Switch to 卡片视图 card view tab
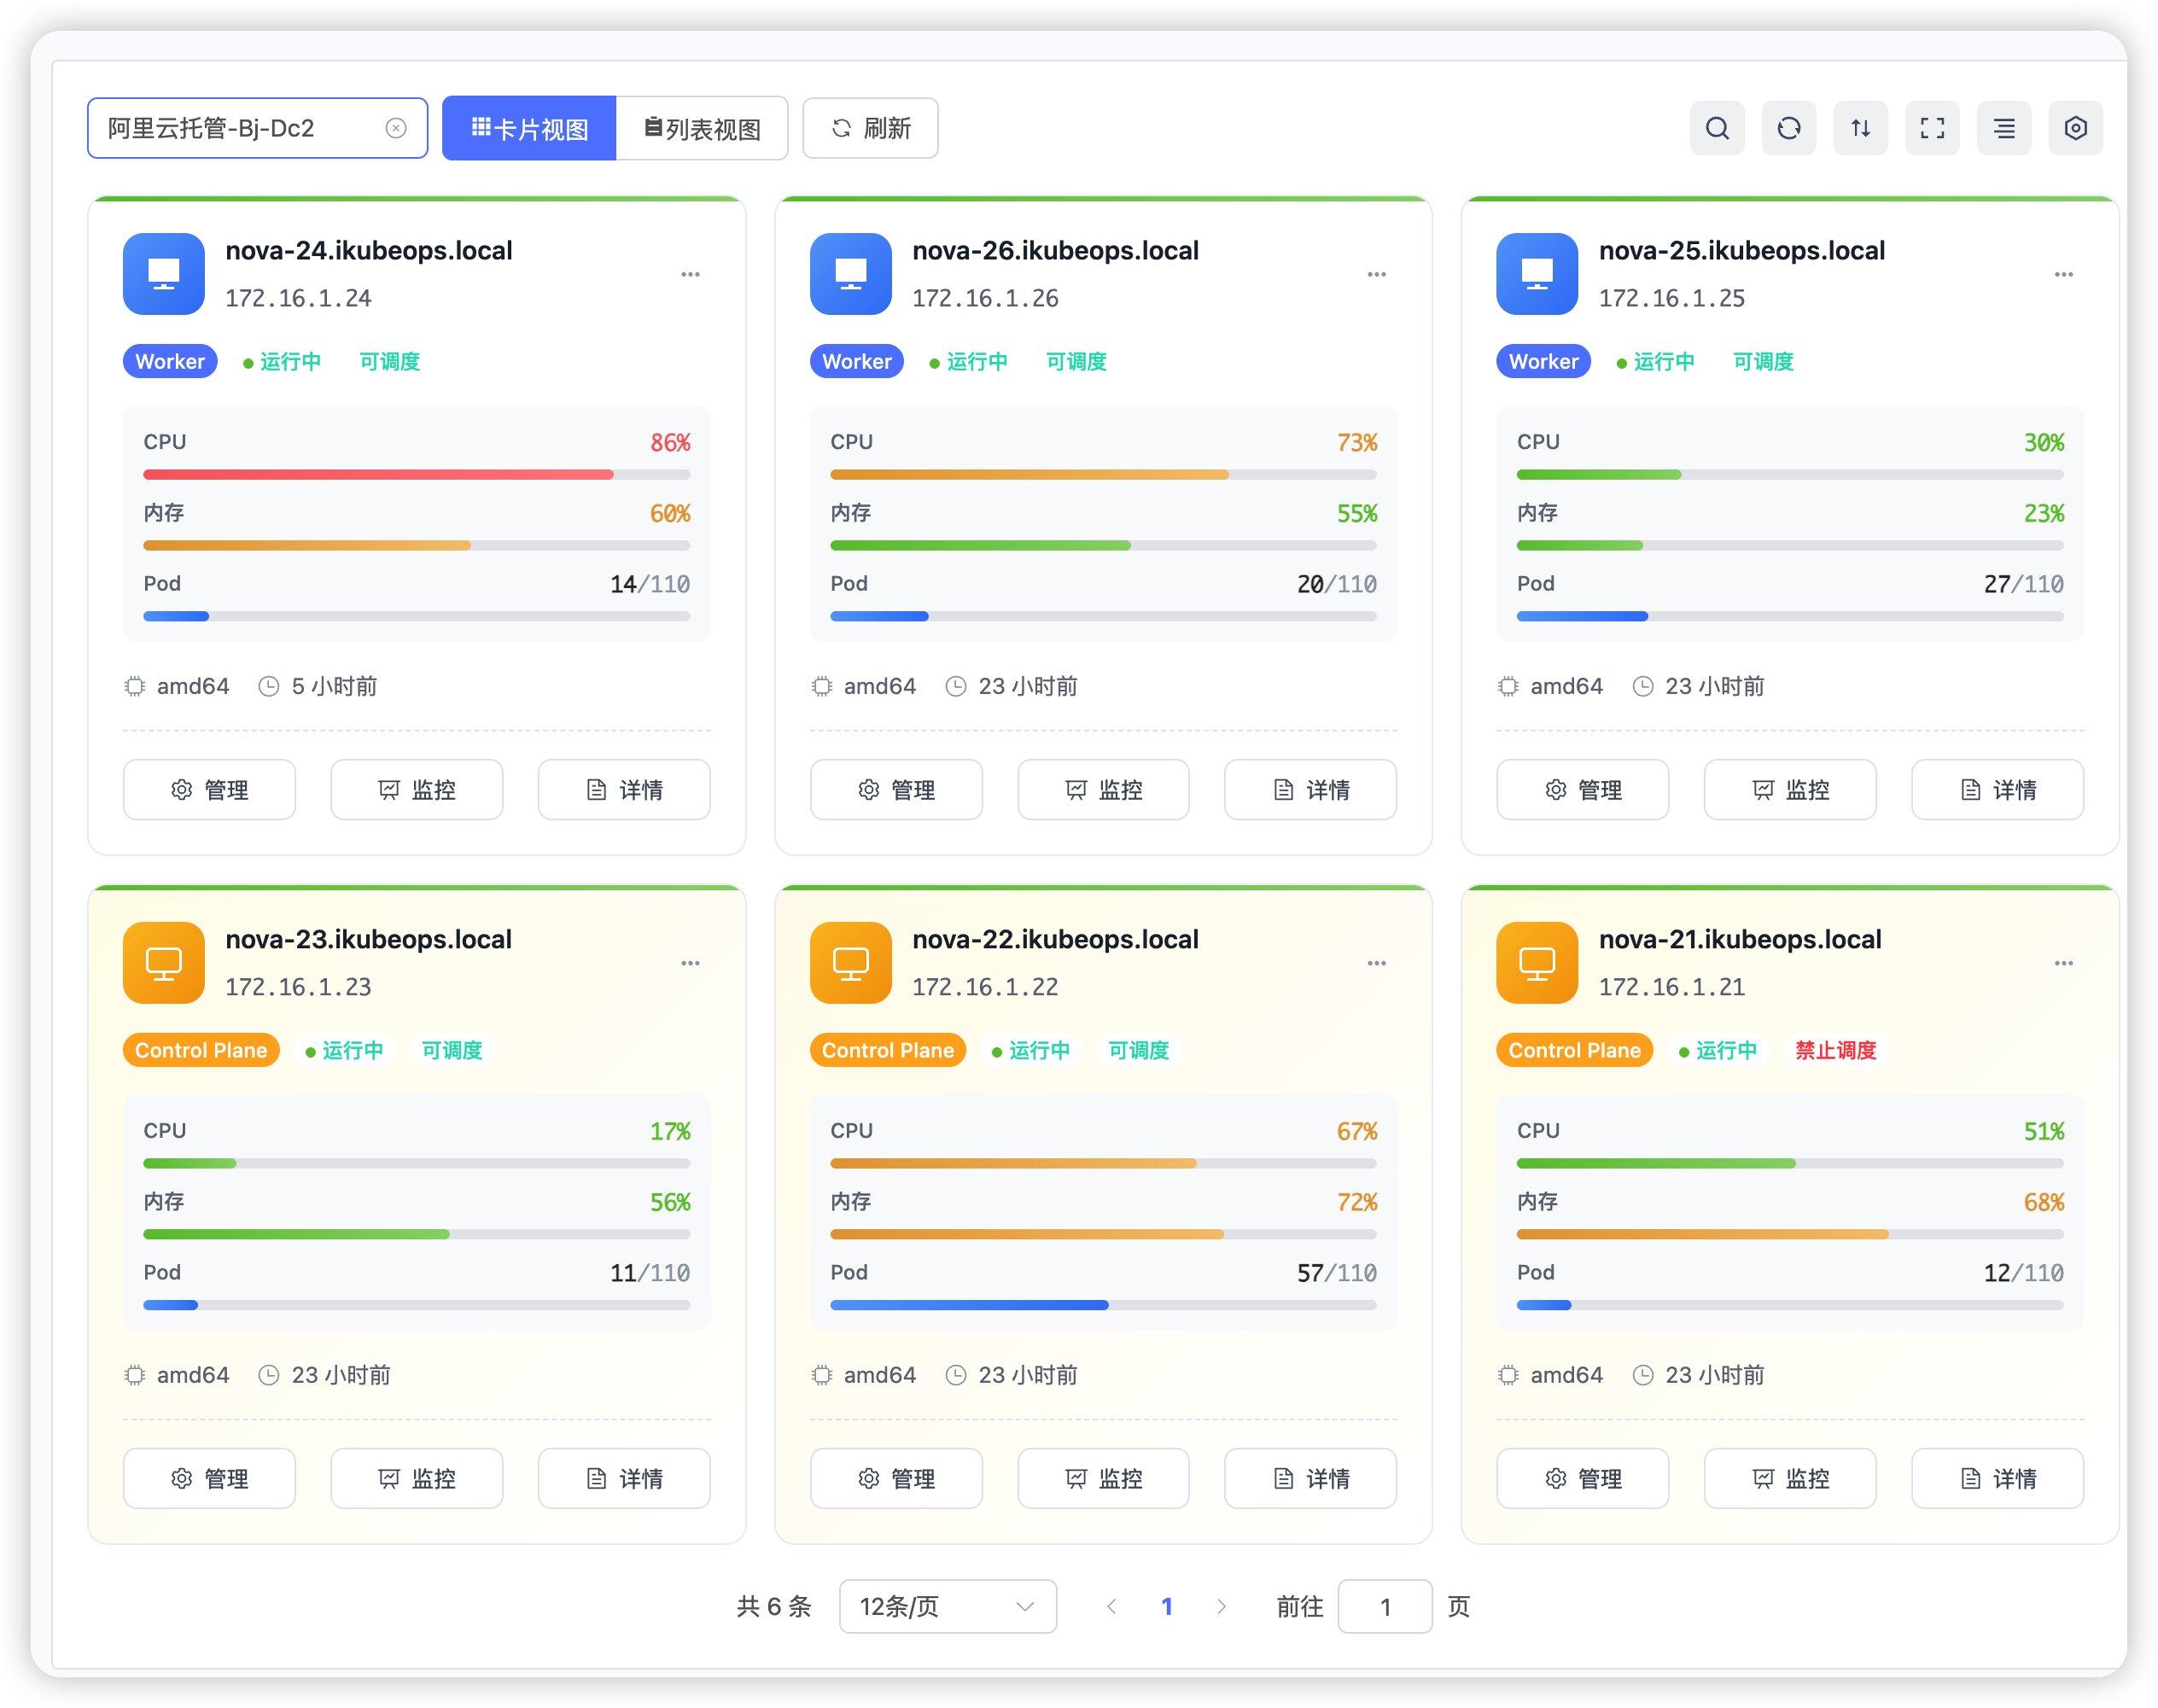 point(529,128)
